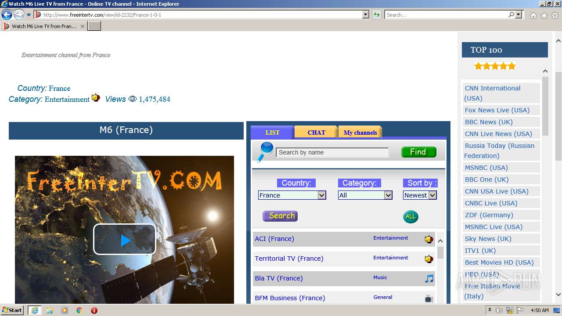
Task: Click the Views eye icon
Action: click(x=133, y=99)
